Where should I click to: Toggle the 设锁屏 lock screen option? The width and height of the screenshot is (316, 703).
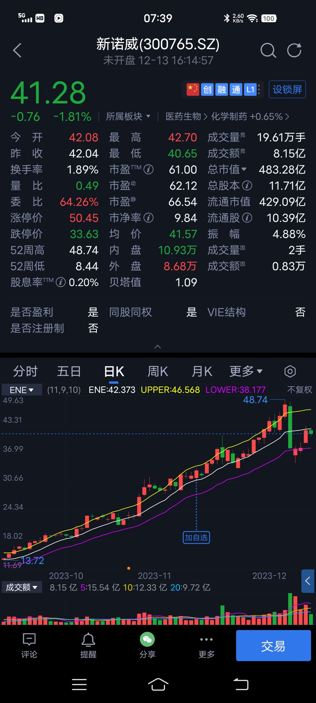[x=287, y=89]
